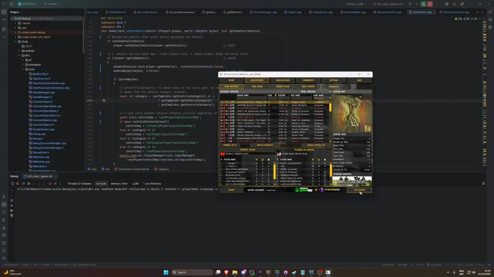This screenshot has height=277, width=494.
Task: Click CREATE LOCAL tab button in BF2
Action: point(282,87)
